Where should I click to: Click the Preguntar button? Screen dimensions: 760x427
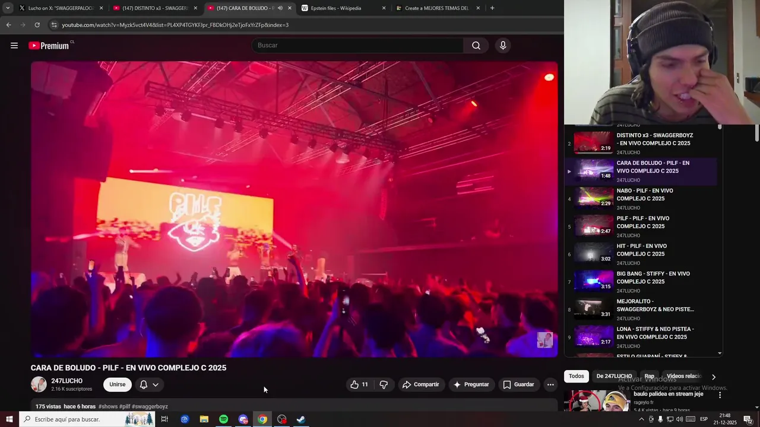(471, 384)
